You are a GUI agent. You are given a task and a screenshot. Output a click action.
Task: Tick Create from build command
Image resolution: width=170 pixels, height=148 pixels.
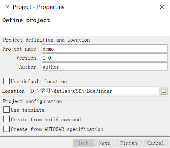(x=7, y=119)
